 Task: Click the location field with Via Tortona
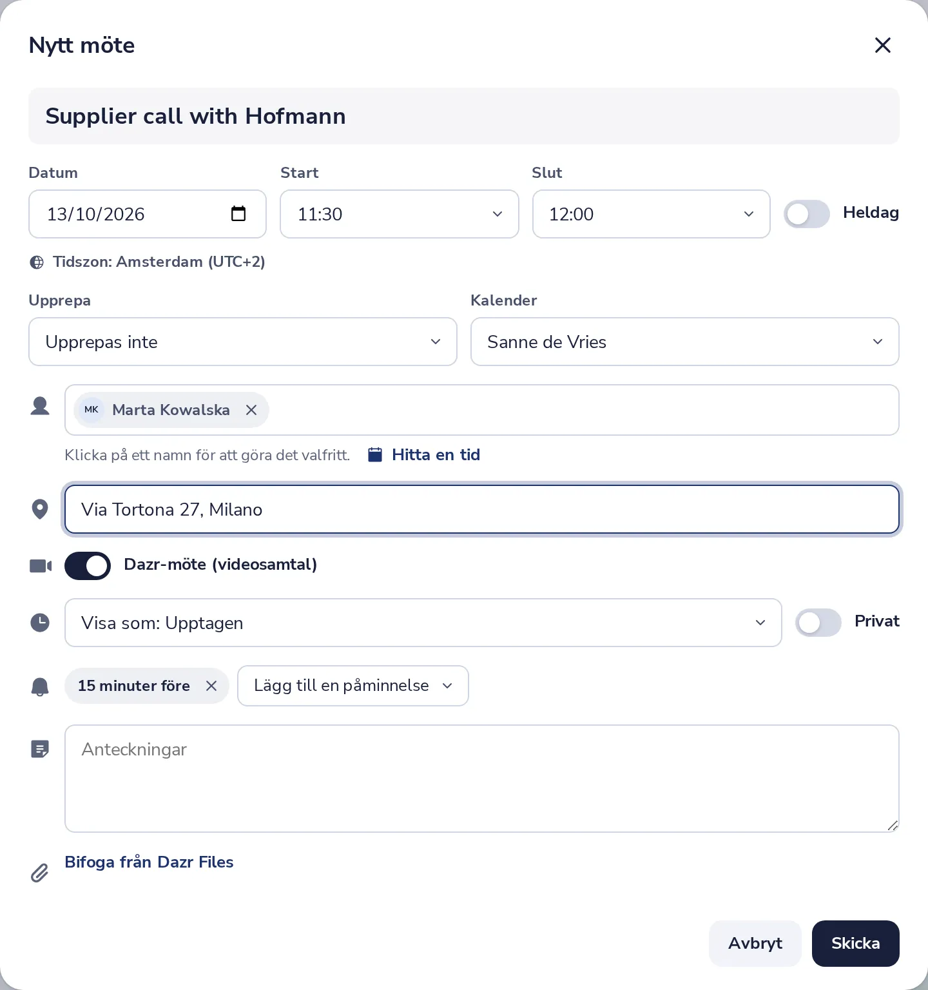[x=482, y=509]
